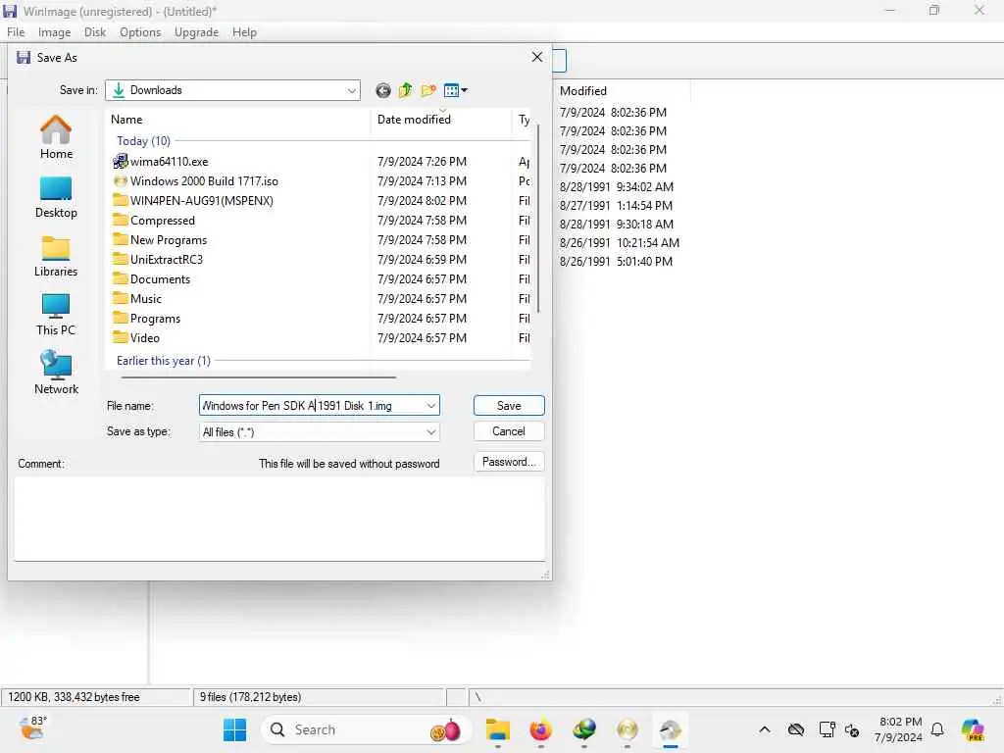Click the 8/26/1991 5:01:40 PM entry

[x=616, y=262]
